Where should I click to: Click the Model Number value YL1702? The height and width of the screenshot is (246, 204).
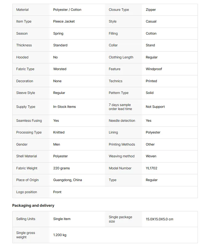pos(151,168)
